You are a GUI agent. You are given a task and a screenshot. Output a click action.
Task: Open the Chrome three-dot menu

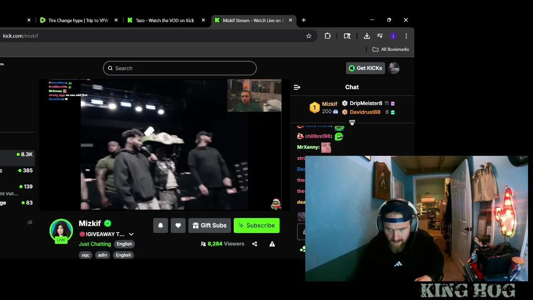coord(406,36)
